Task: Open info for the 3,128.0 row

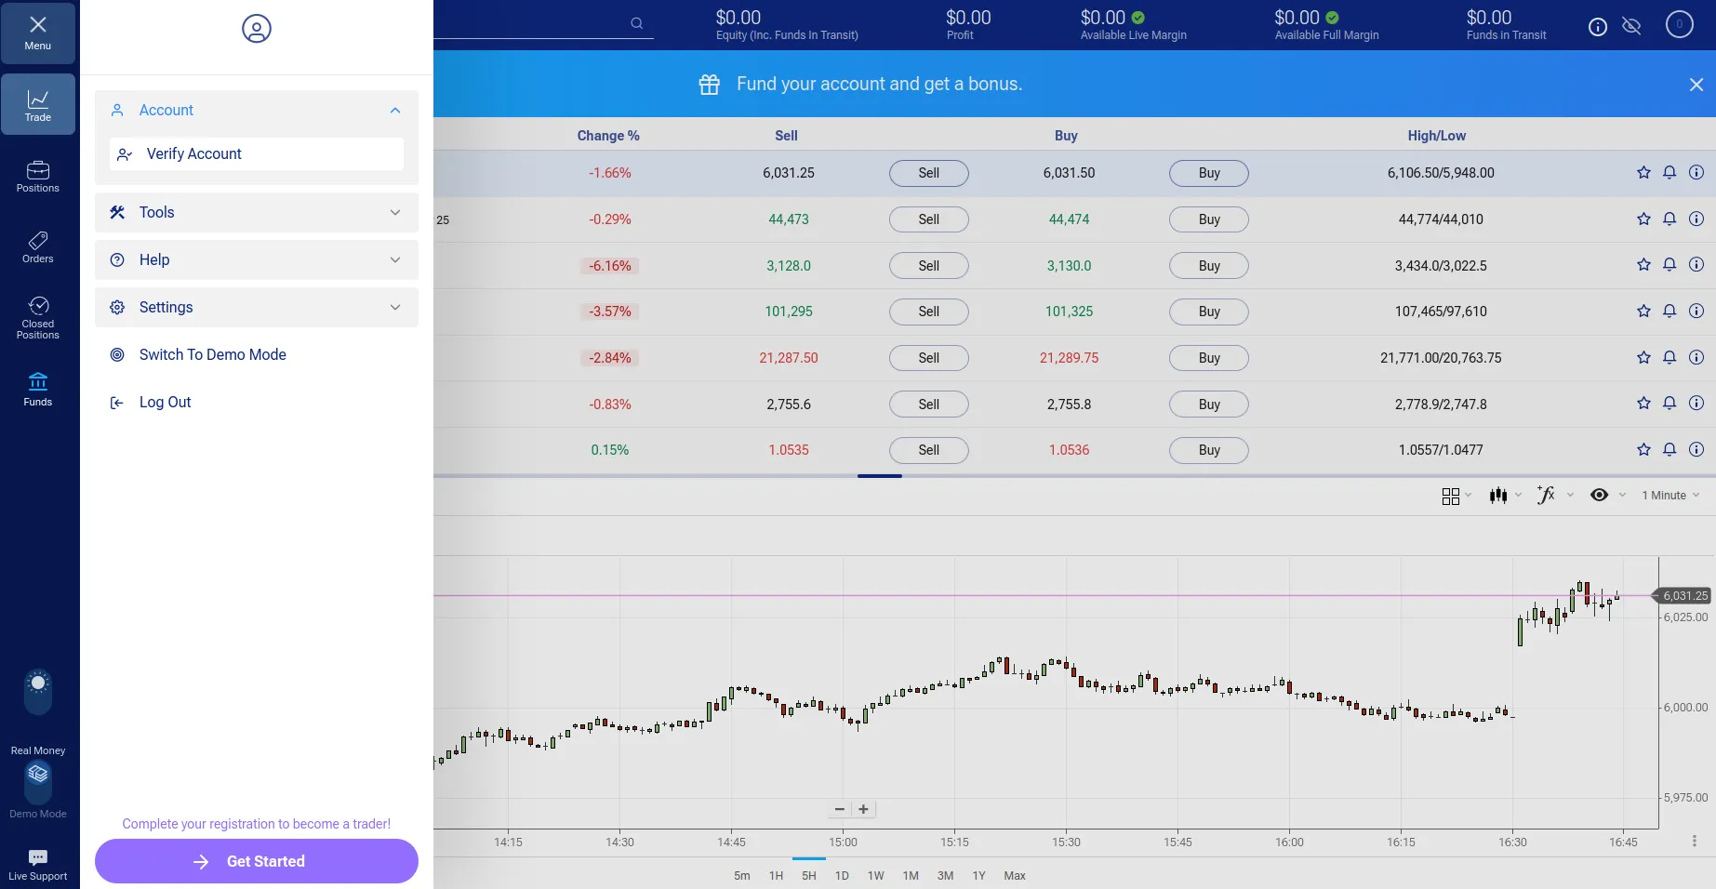Action: tap(1696, 265)
